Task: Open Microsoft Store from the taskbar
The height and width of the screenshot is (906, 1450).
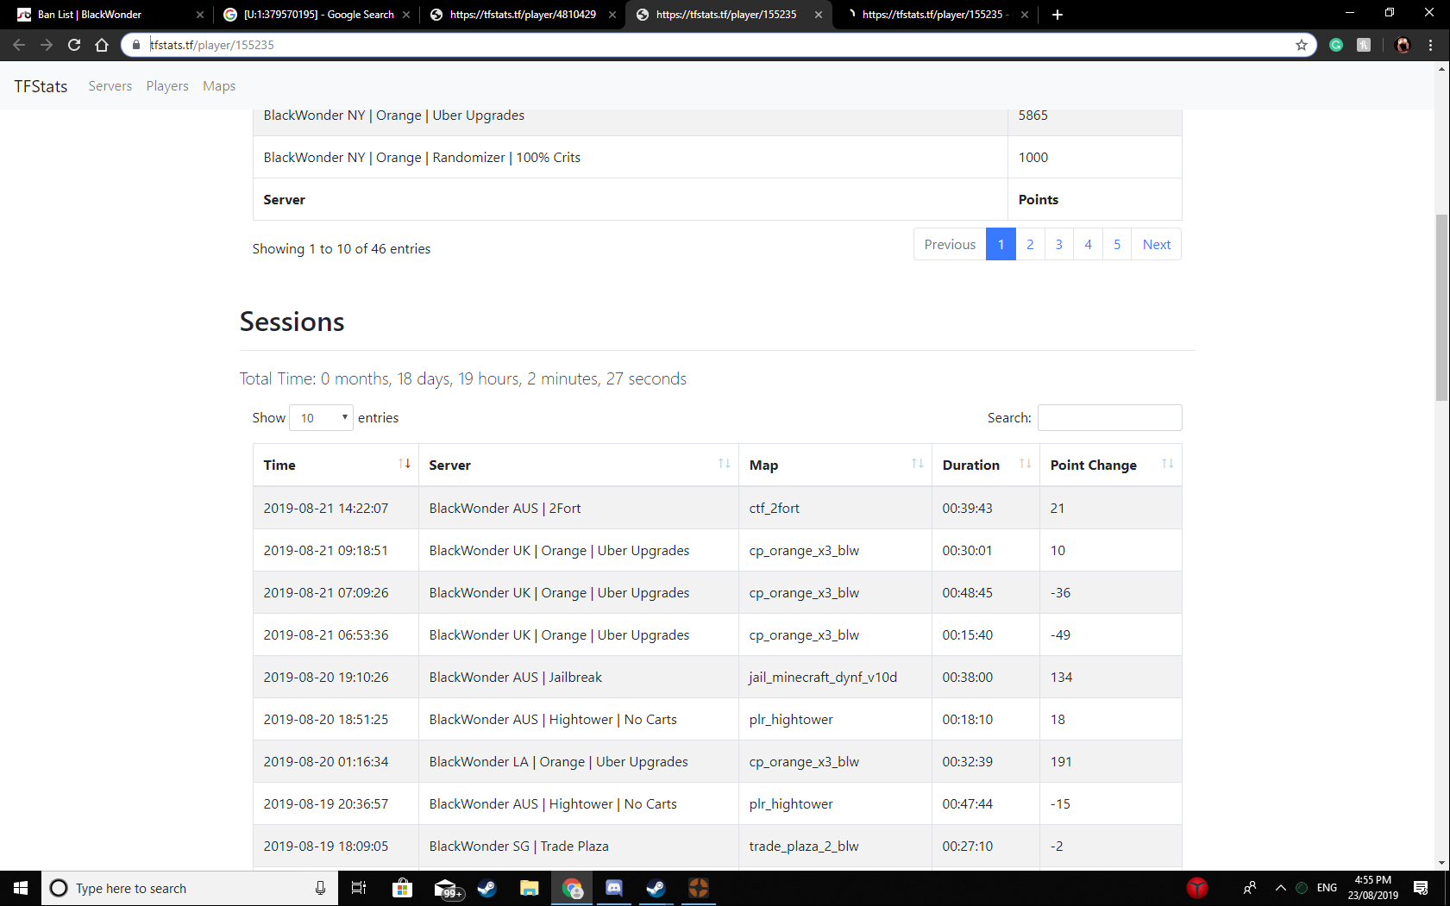Action: (402, 888)
